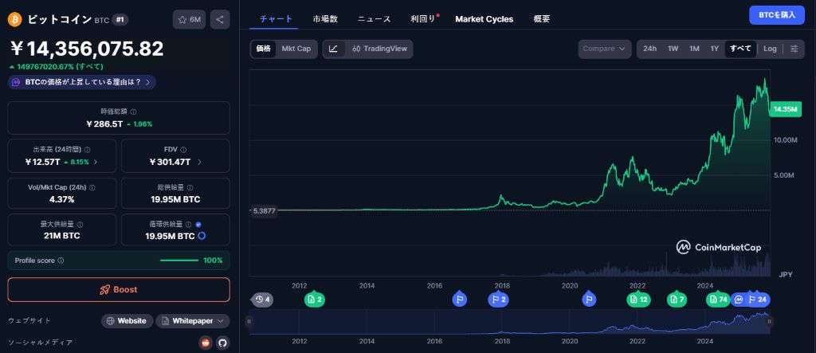Image resolution: width=816 pixels, height=353 pixels.
Task: Open history marker labeled 4
Action: 262,300
